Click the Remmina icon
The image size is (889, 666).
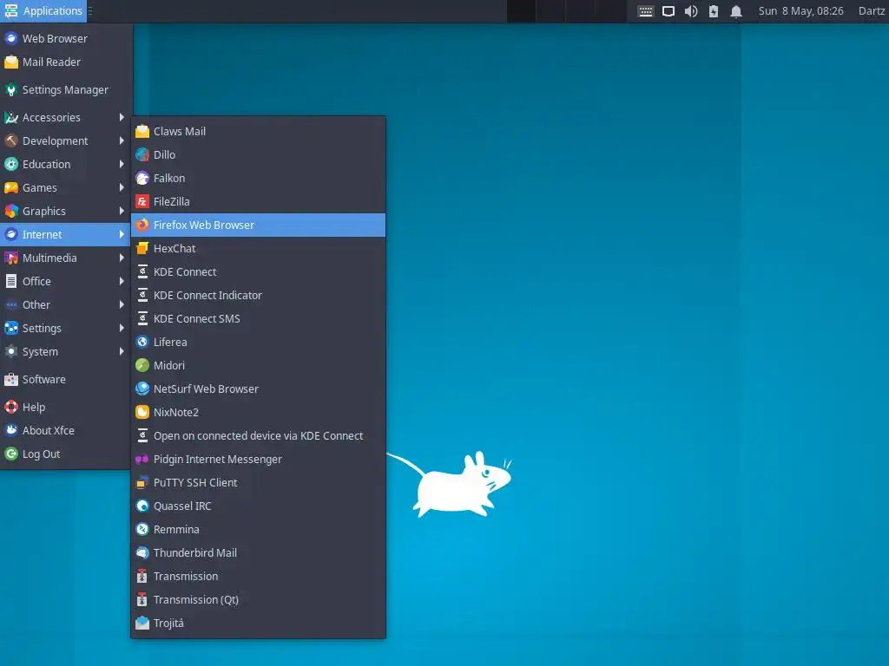142,530
